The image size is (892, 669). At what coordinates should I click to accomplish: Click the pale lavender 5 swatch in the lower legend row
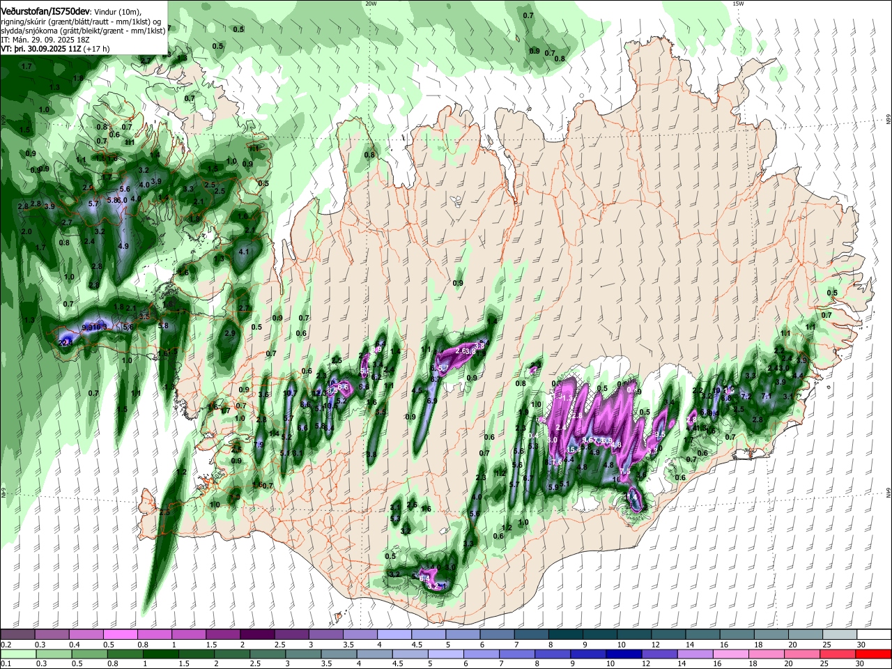(445, 654)
